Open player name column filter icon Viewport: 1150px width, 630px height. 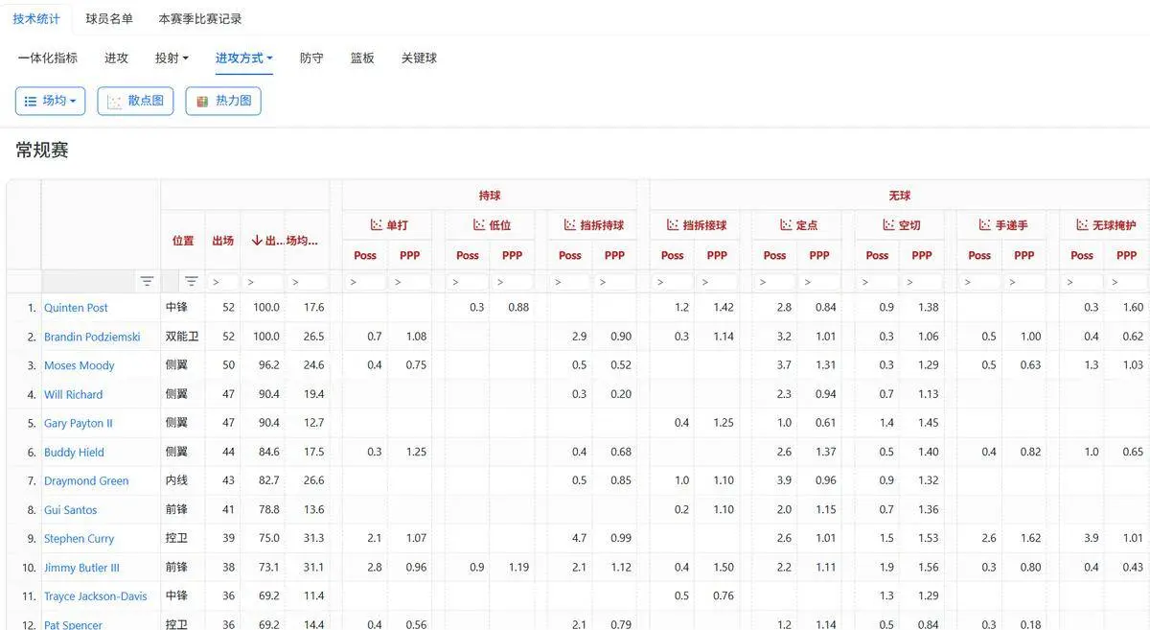click(x=147, y=281)
